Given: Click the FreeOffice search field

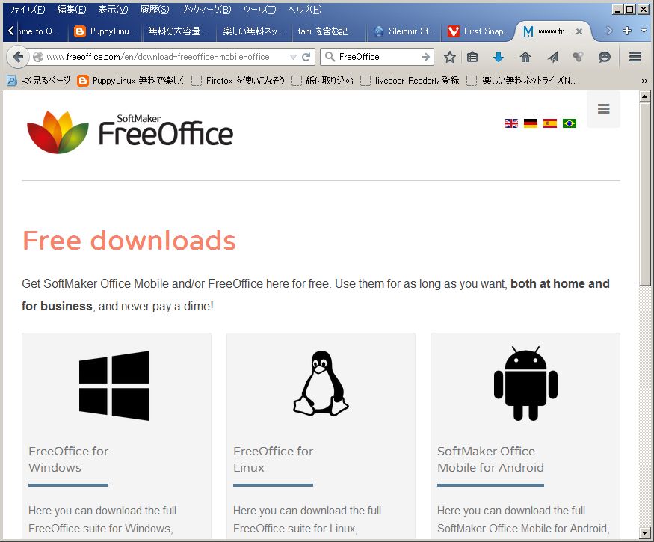Looking at the screenshot, I should [377, 57].
